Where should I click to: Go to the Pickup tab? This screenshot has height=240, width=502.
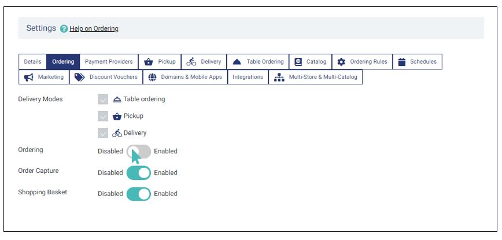[x=160, y=61]
